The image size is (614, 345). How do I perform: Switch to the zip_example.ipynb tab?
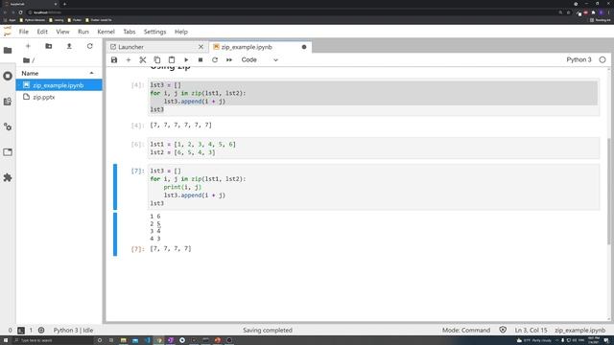(x=260, y=47)
